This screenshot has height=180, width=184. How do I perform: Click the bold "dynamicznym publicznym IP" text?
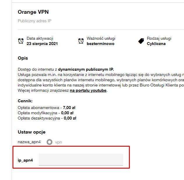(86, 70)
